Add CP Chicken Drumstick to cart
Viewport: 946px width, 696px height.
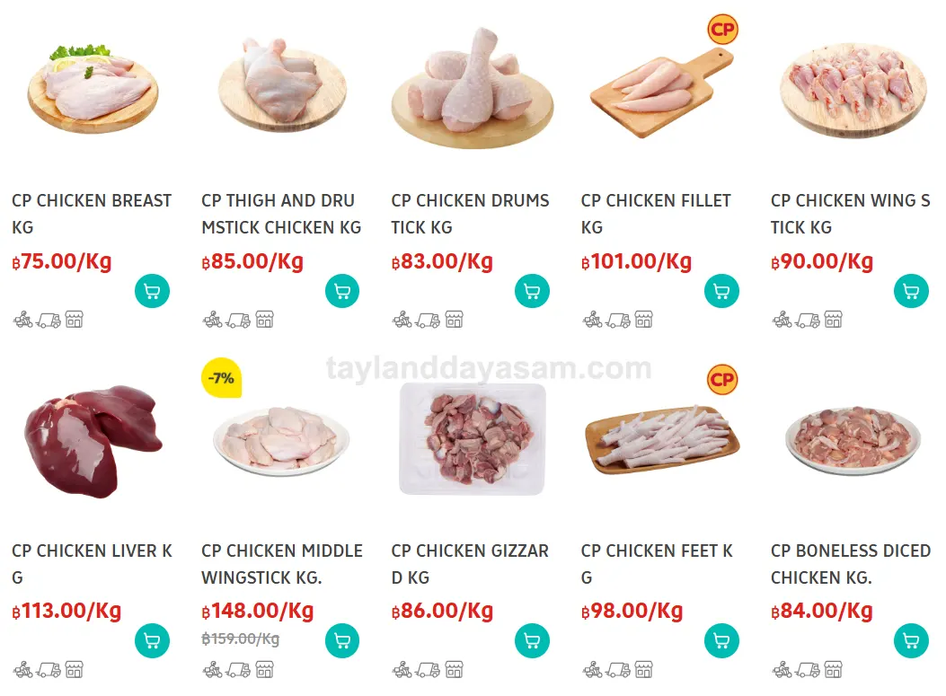pyautogui.click(x=532, y=291)
